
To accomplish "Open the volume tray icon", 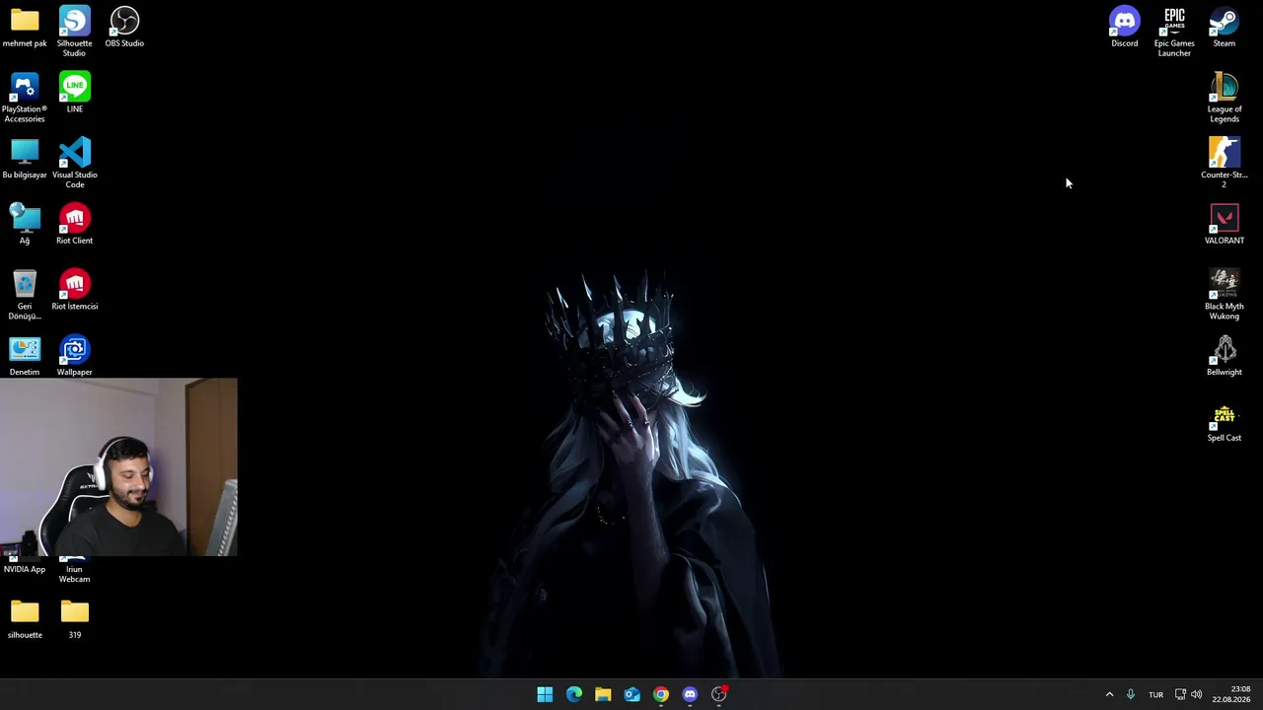I will 1197,694.
